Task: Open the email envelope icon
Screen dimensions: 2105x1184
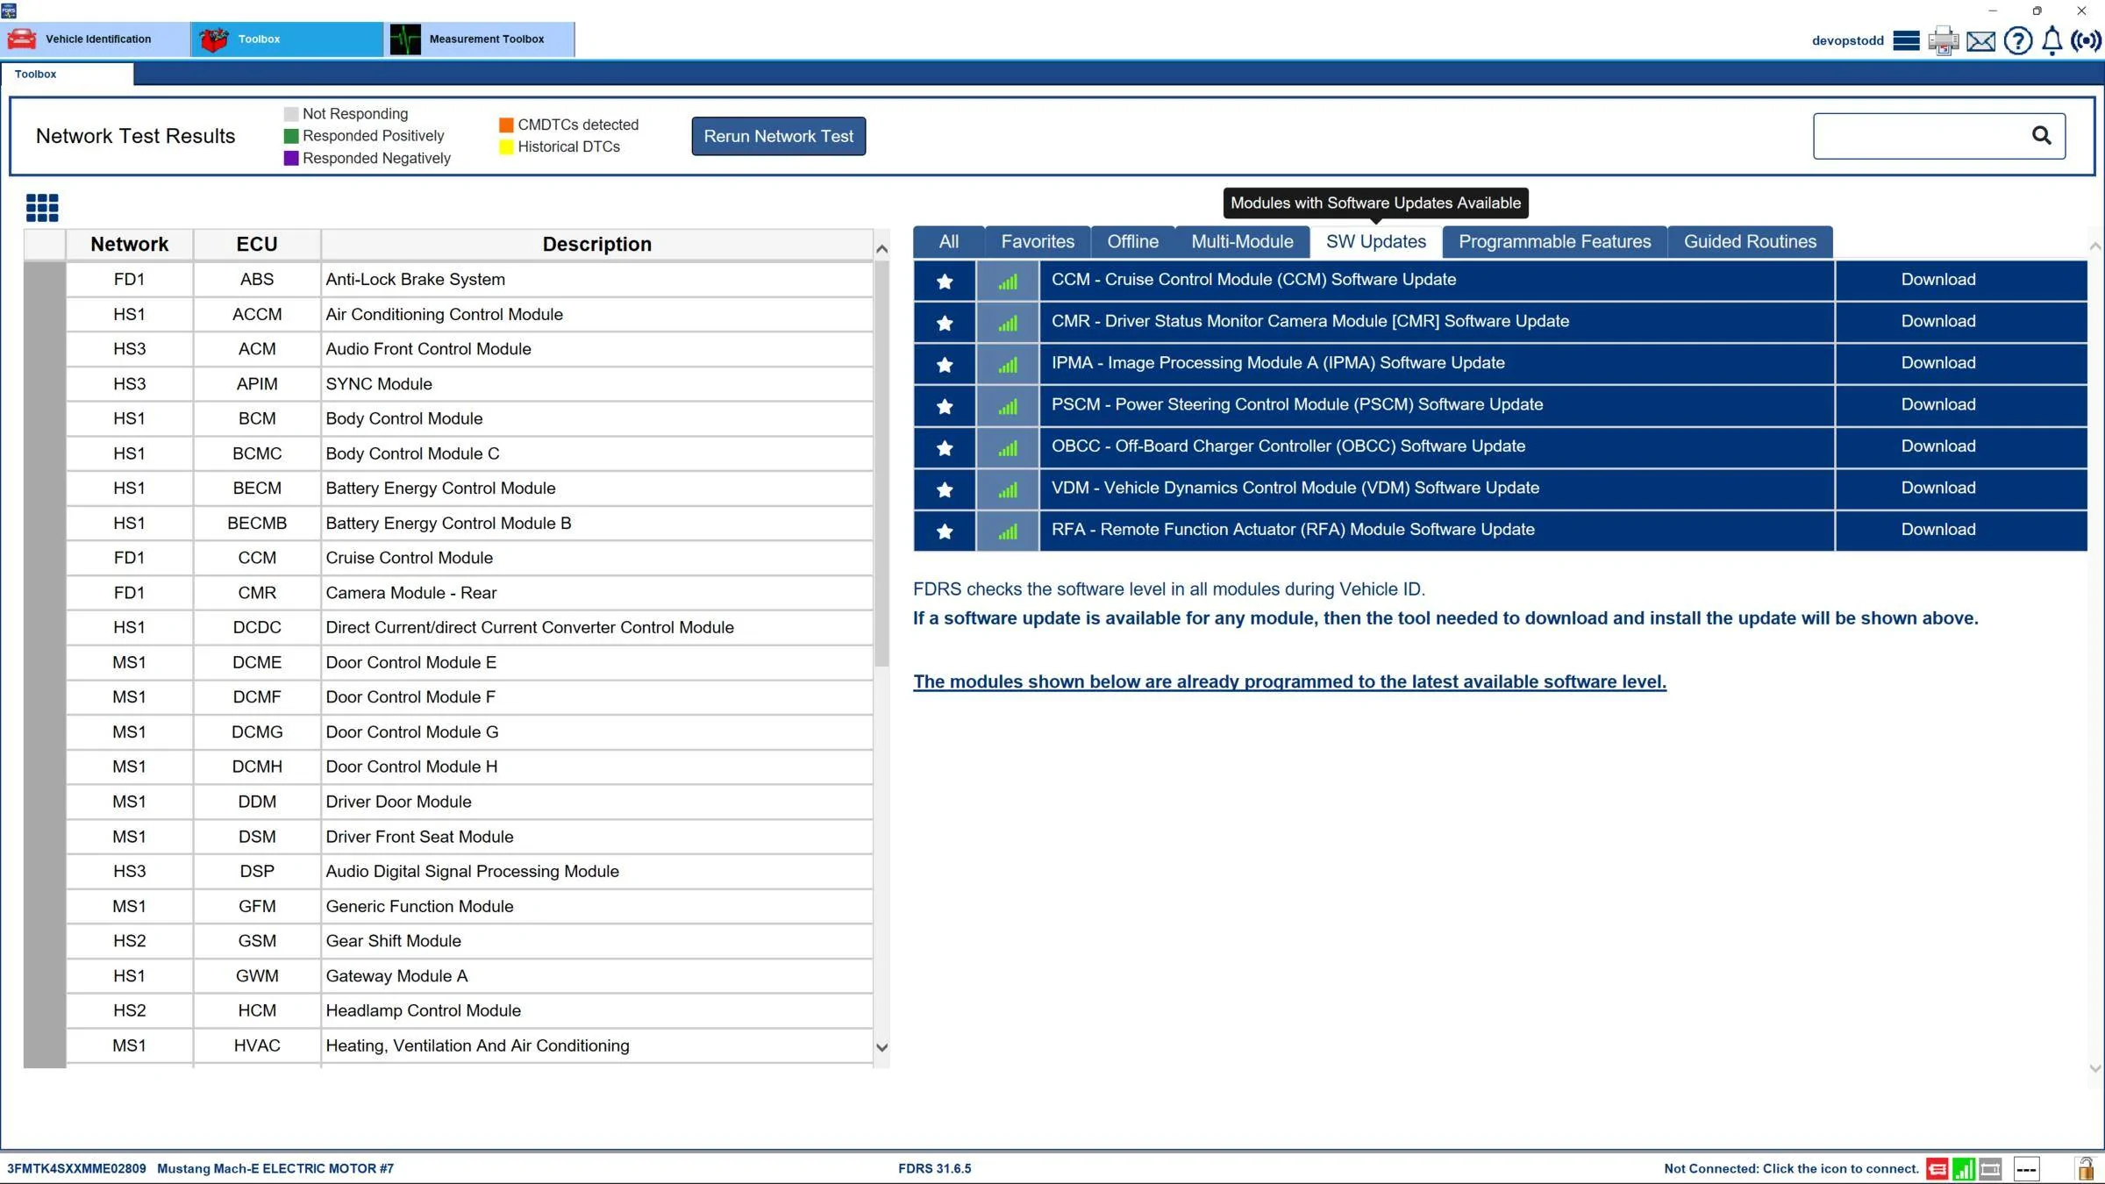Action: tap(1980, 41)
